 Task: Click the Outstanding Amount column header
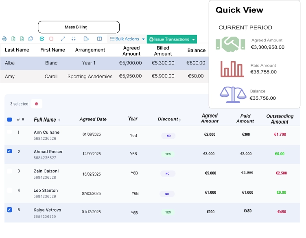[x=280, y=119]
